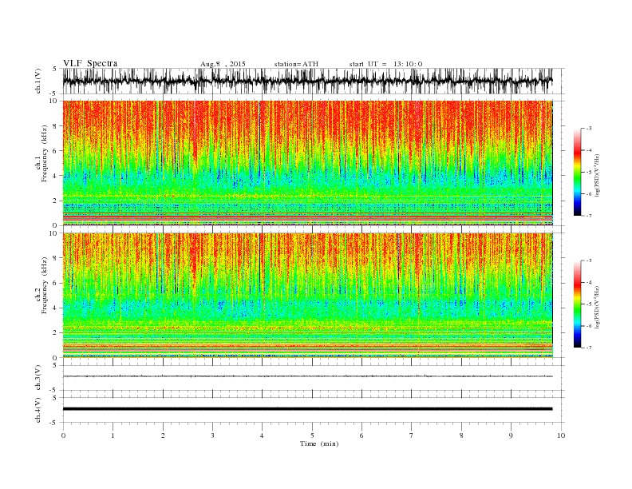Viewport: 632px width, 489px height.
Task: Click time axis tick label "5"
Action: click(x=312, y=435)
